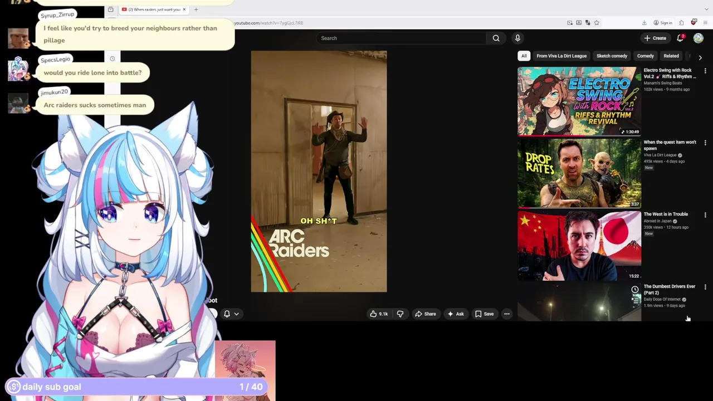
Task: Click the YouTube Search input field
Action: (x=401, y=38)
